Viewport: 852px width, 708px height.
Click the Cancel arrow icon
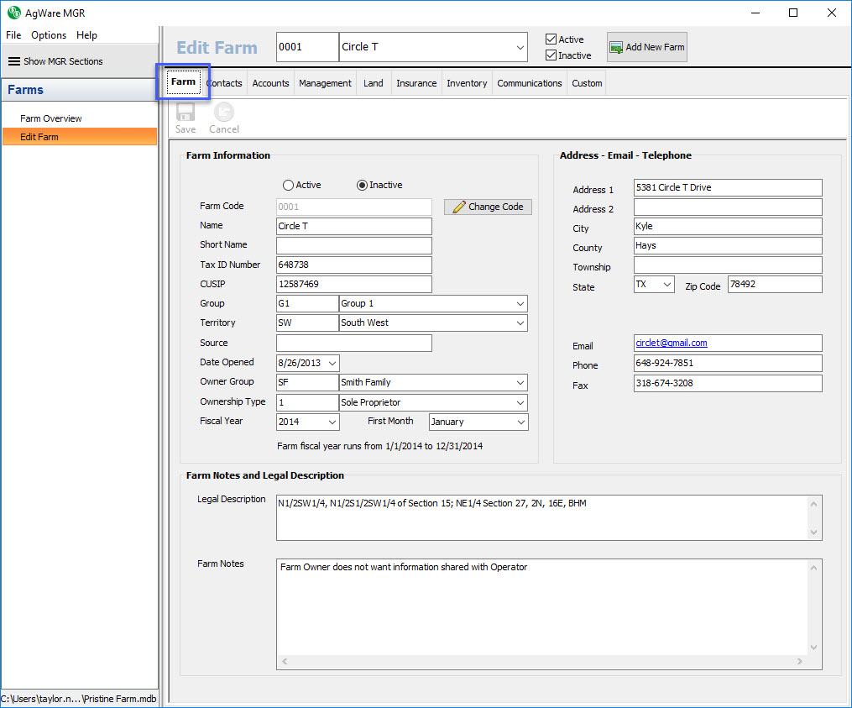(224, 113)
